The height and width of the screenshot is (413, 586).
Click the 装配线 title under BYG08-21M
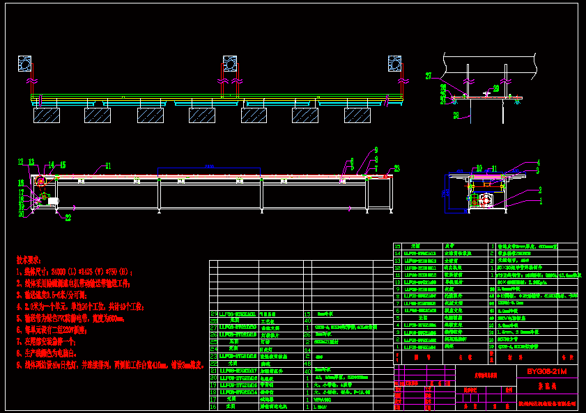[547, 386]
